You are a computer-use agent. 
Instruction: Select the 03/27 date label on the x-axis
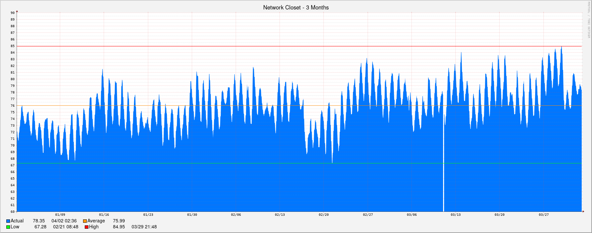click(x=544, y=215)
